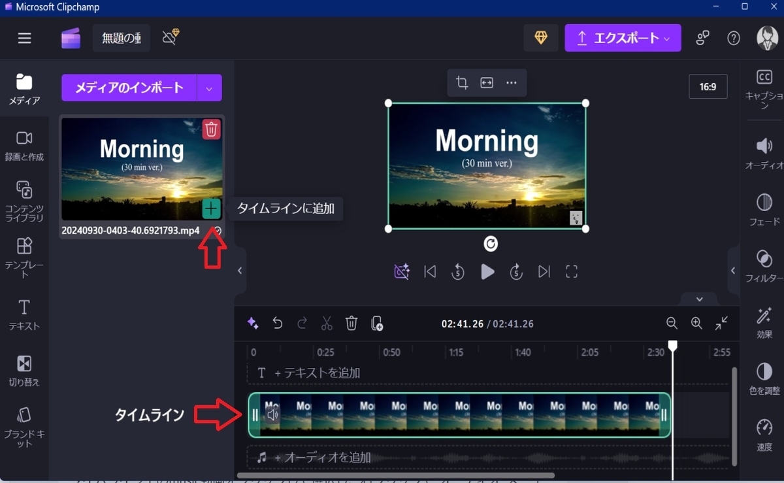Skip to the end of the video

(544, 272)
